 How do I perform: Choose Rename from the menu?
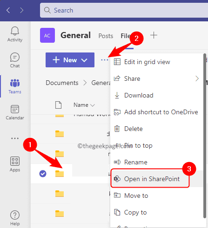pyautogui.click(x=157, y=162)
